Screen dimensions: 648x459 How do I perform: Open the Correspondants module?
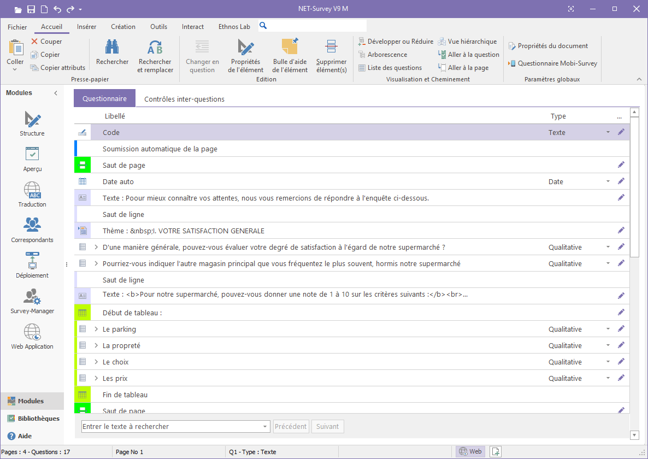(32, 230)
